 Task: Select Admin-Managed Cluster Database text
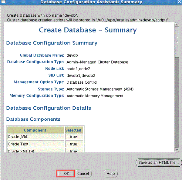coord(97,62)
